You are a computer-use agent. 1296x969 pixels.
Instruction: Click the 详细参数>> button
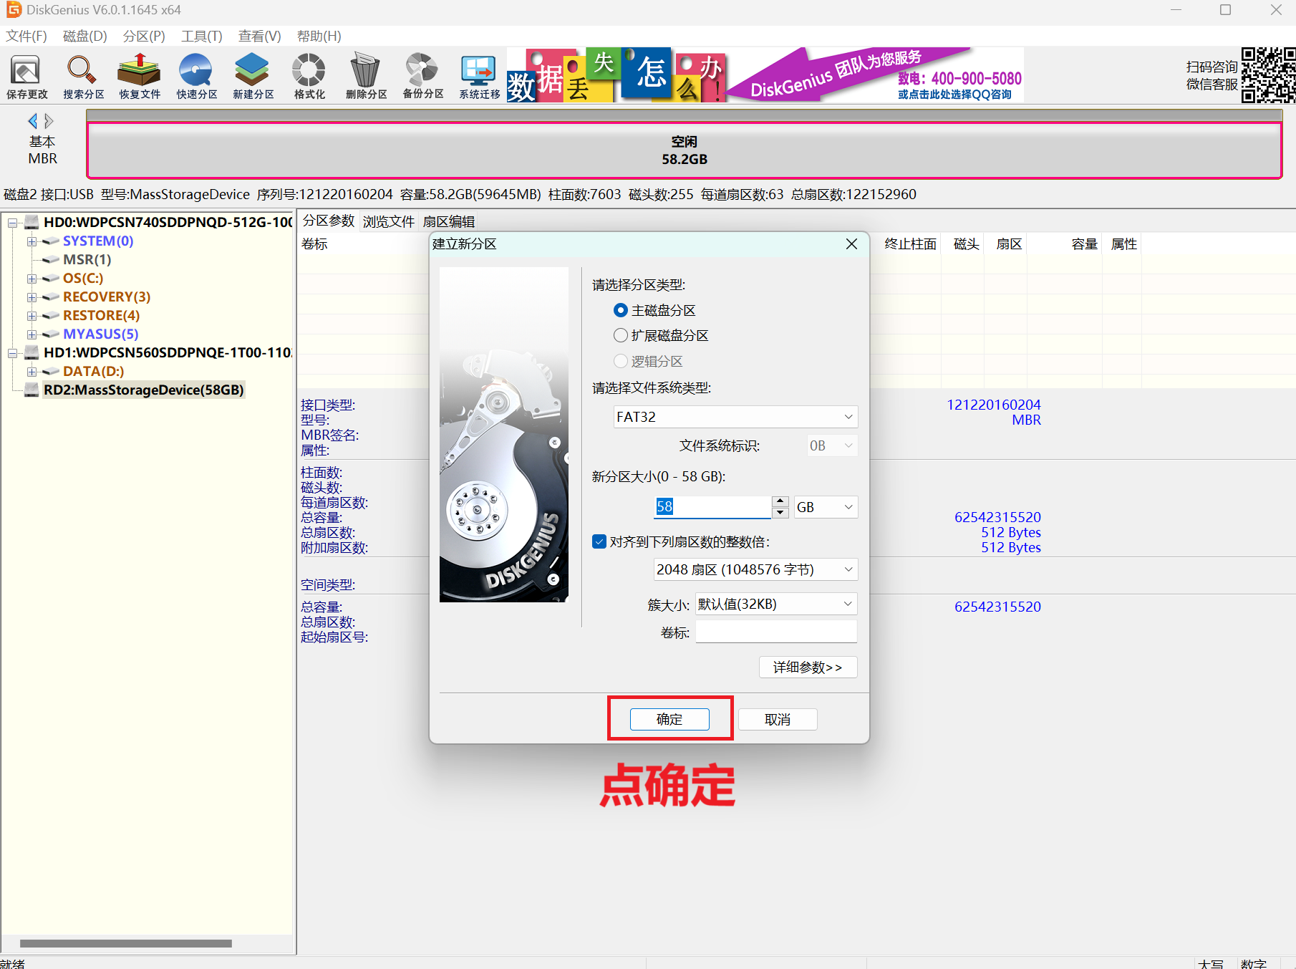(808, 667)
